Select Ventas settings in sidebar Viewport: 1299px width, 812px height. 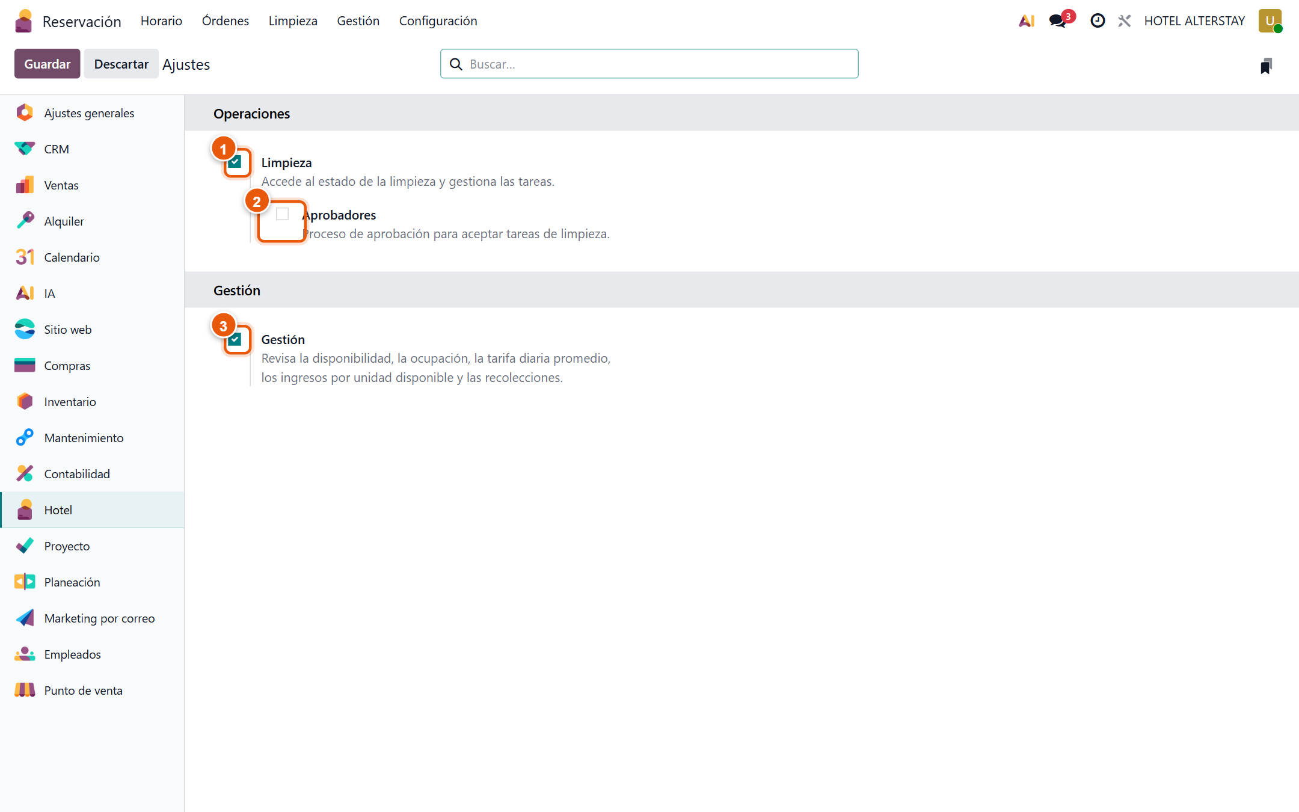[92, 185]
